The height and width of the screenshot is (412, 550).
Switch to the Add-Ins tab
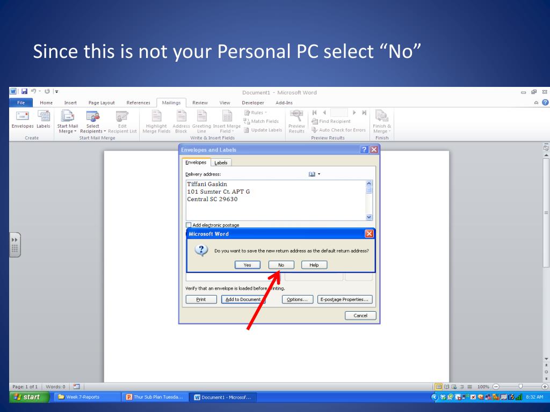pyautogui.click(x=284, y=102)
